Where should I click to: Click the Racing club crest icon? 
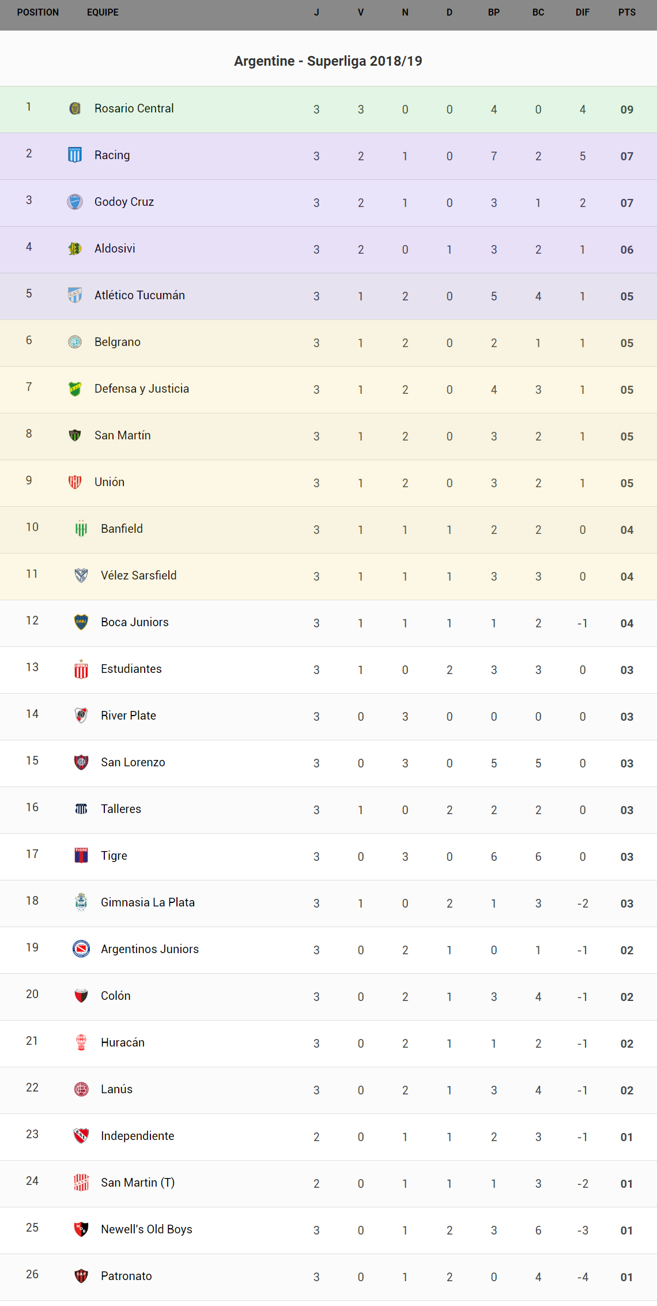[x=75, y=155]
